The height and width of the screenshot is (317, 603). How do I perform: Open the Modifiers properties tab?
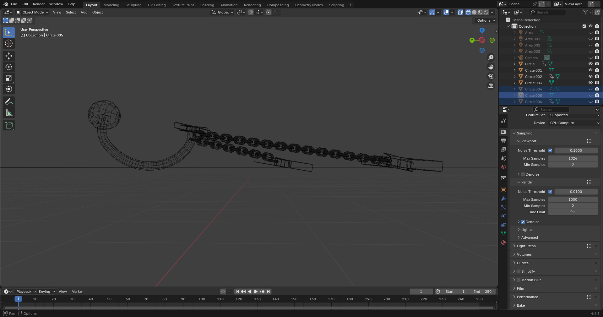coord(503,199)
